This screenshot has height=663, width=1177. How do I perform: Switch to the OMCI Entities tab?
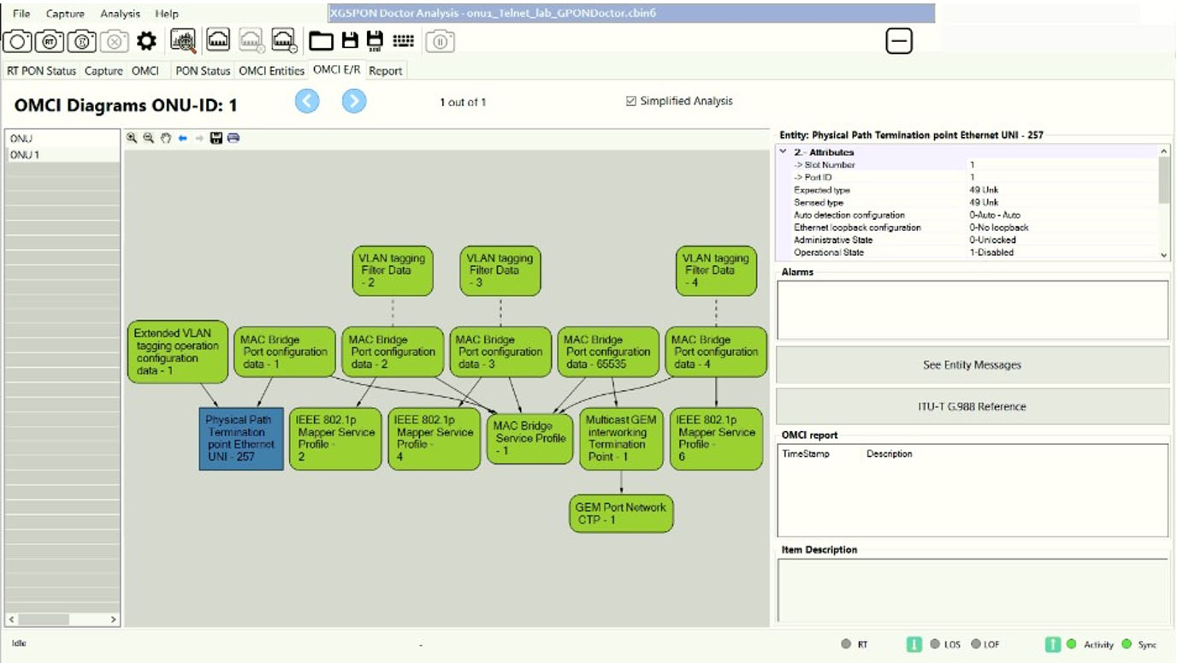(x=271, y=71)
